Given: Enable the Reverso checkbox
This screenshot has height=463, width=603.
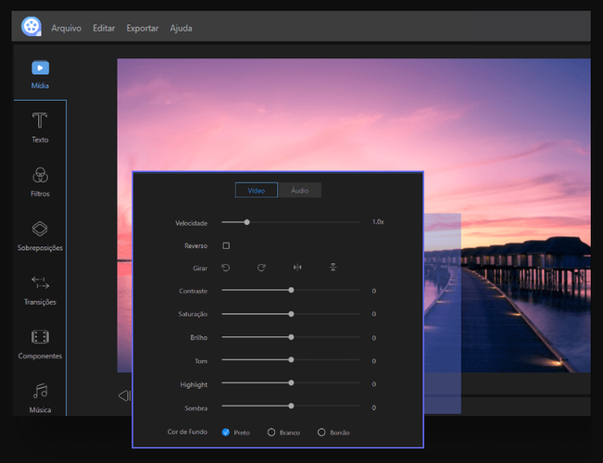Looking at the screenshot, I should [x=226, y=245].
